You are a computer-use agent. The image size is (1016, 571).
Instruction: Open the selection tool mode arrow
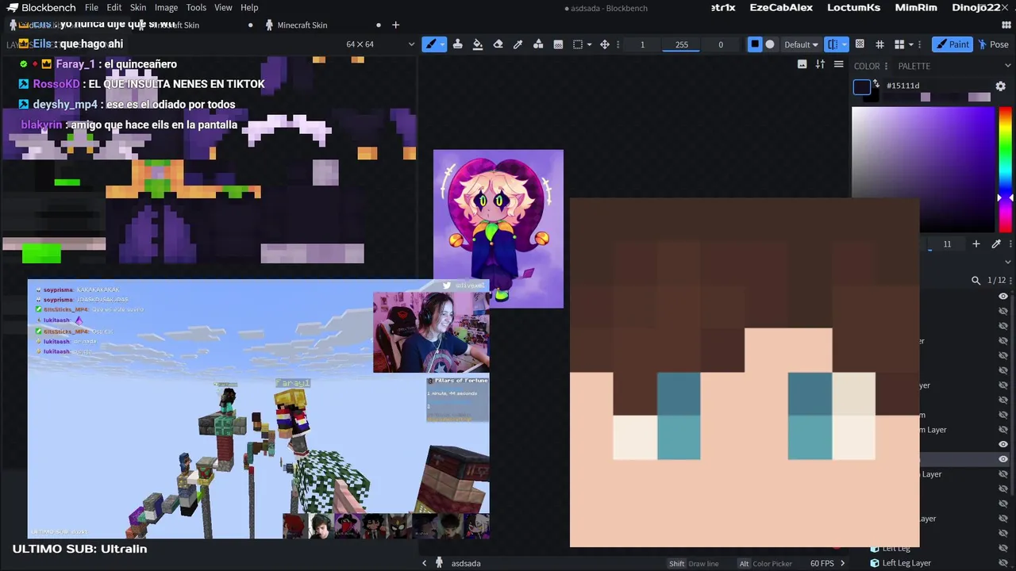(589, 44)
